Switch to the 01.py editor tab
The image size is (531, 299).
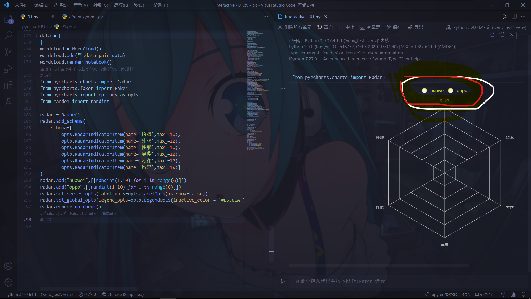coord(33,17)
